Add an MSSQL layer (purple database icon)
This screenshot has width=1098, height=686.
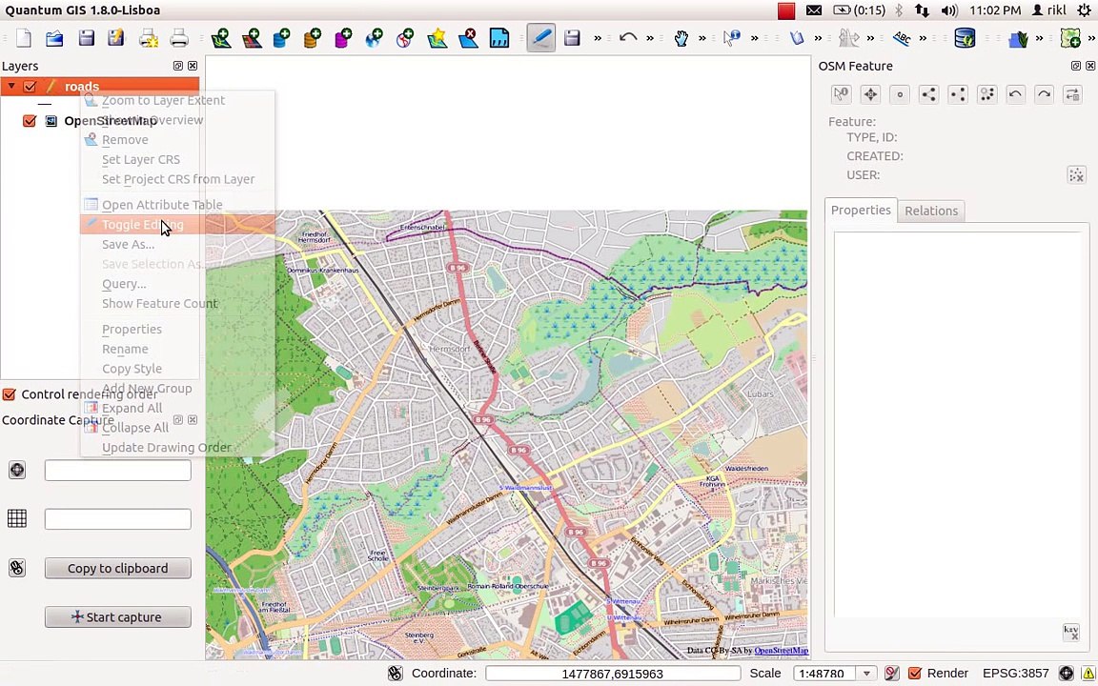(x=343, y=38)
